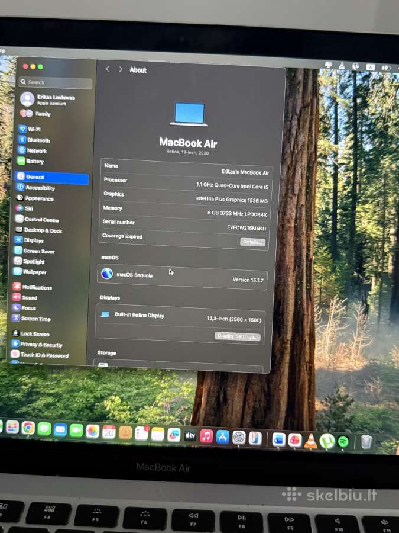Launch FaceTime from the Dock

coord(76,431)
